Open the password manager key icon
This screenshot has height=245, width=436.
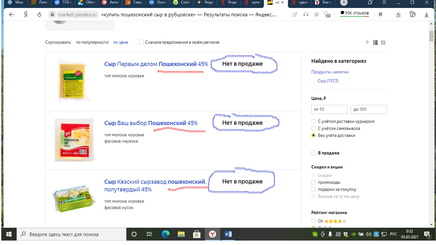pyautogui.click(x=413, y=15)
